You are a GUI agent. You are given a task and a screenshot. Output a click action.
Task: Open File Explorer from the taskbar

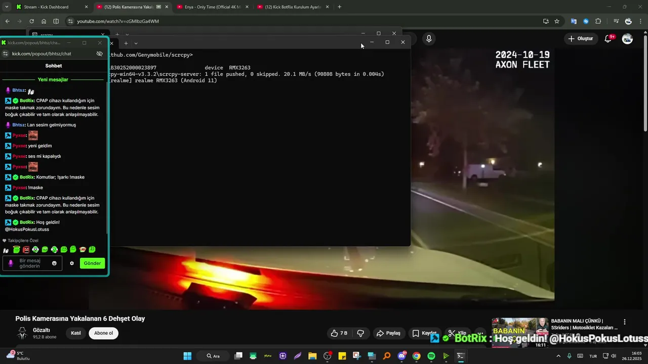click(x=312, y=356)
